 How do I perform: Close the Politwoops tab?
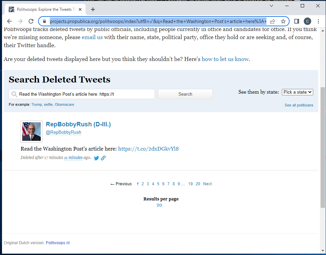click(x=80, y=9)
